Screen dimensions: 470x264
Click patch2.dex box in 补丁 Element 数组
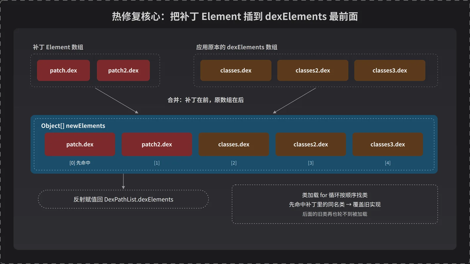(123, 70)
